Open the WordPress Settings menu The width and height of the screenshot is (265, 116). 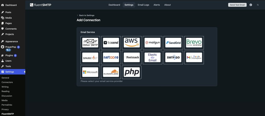point(12,72)
